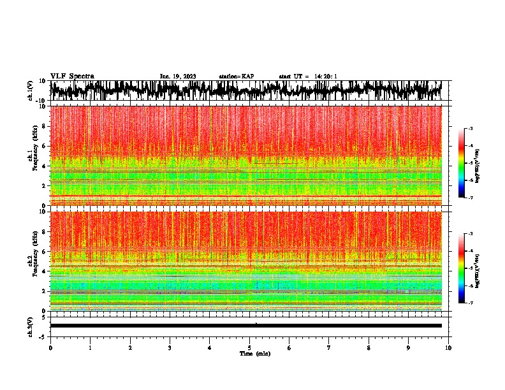This screenshot has height=390, width=505.
Task: Click the '-3' value on the ch.1 colorbar
Action: tap(471, 129)
